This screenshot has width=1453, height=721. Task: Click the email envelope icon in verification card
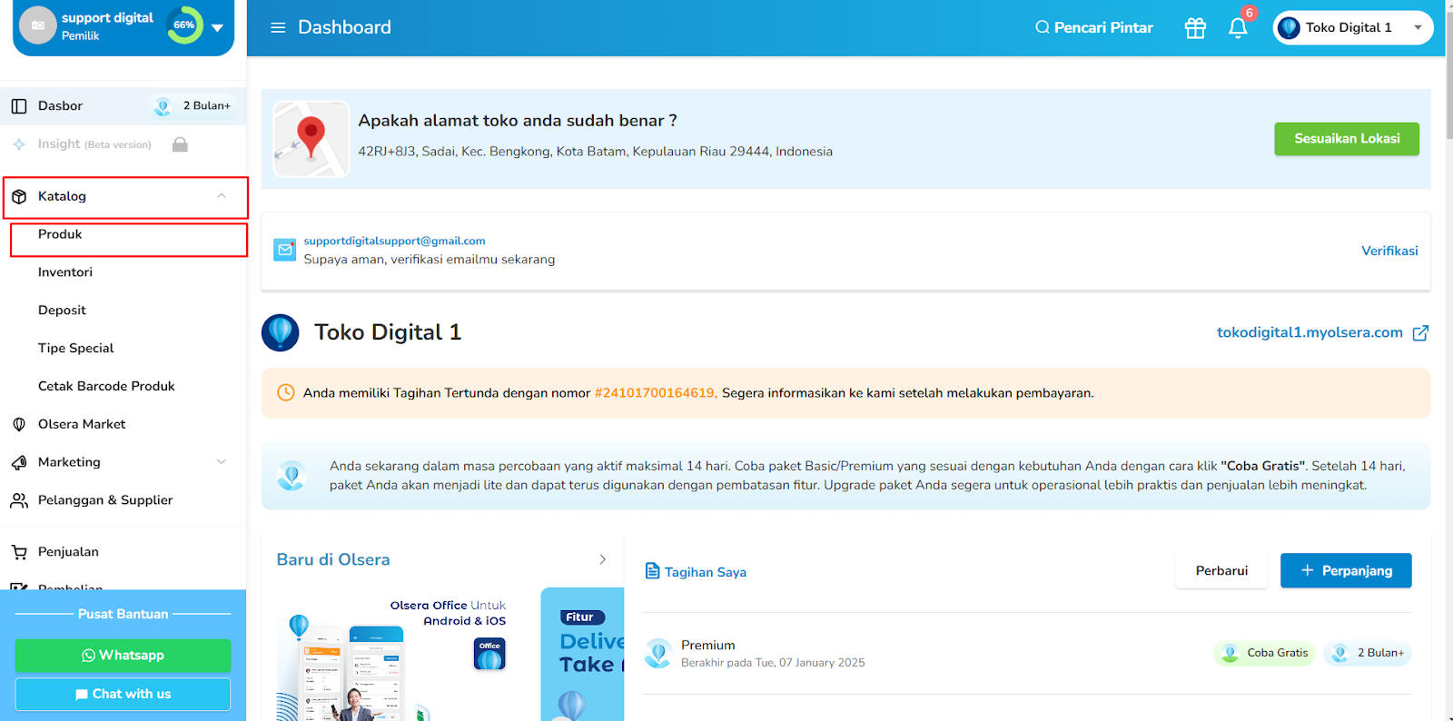coord(285,250)
